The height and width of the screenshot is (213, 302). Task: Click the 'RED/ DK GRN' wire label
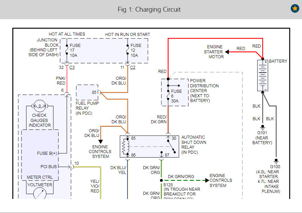tap(159, 119)
